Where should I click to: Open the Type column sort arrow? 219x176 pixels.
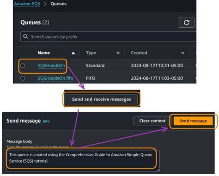click(118, 53)
